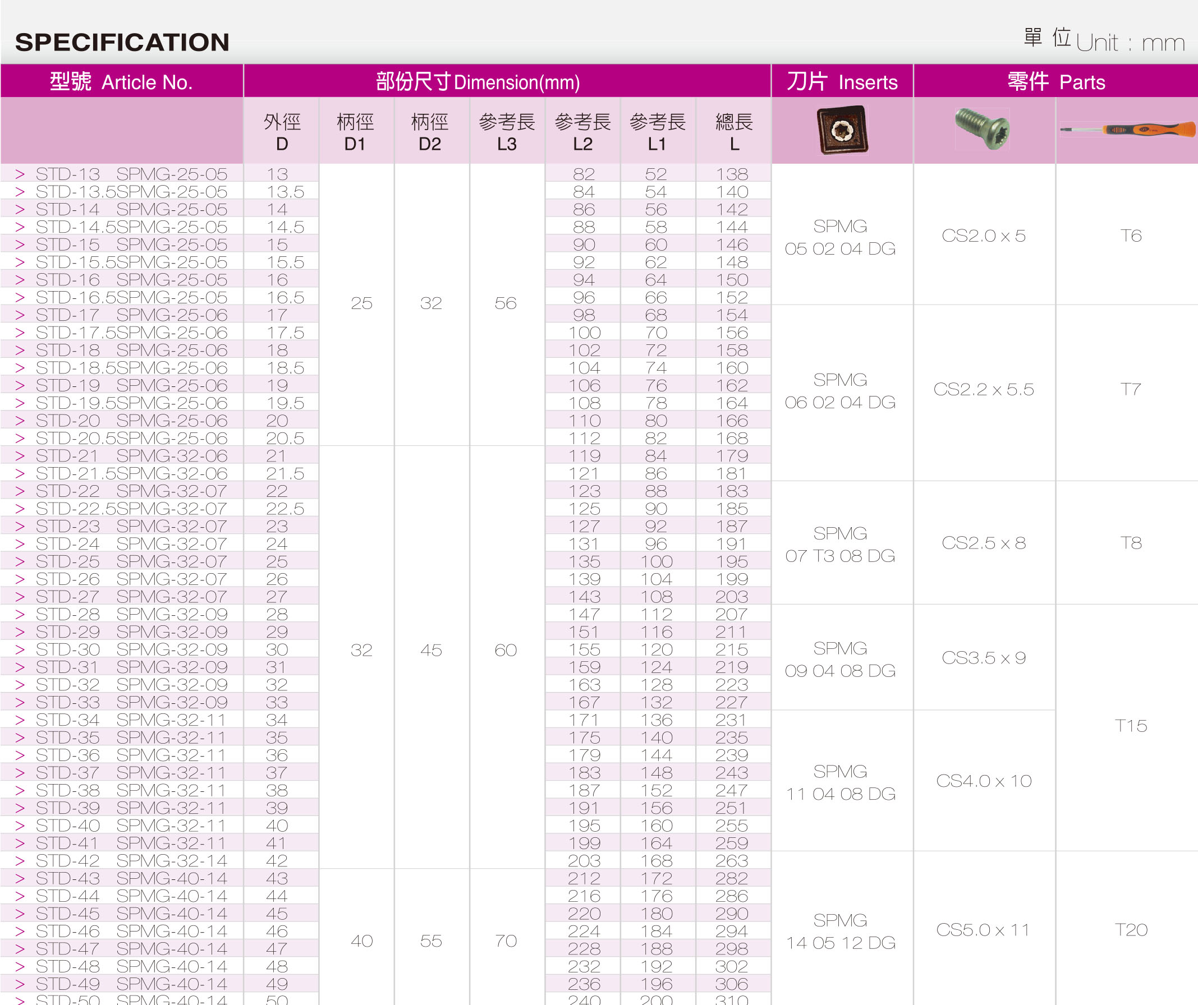Select the Inserts header
Image resolution: width=1198 pixels, height=1005 pixels.
pyautogui.click(x=842, y=81)
